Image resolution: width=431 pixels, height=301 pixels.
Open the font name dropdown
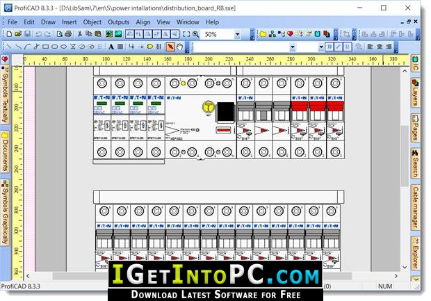tap(293, 47)
